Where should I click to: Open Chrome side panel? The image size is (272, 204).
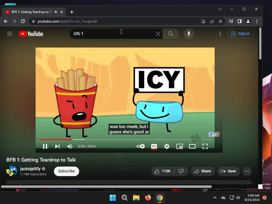point(240,21)
